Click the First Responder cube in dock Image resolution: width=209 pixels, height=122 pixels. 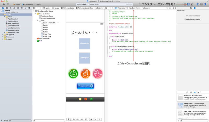[x=86, y=99]
